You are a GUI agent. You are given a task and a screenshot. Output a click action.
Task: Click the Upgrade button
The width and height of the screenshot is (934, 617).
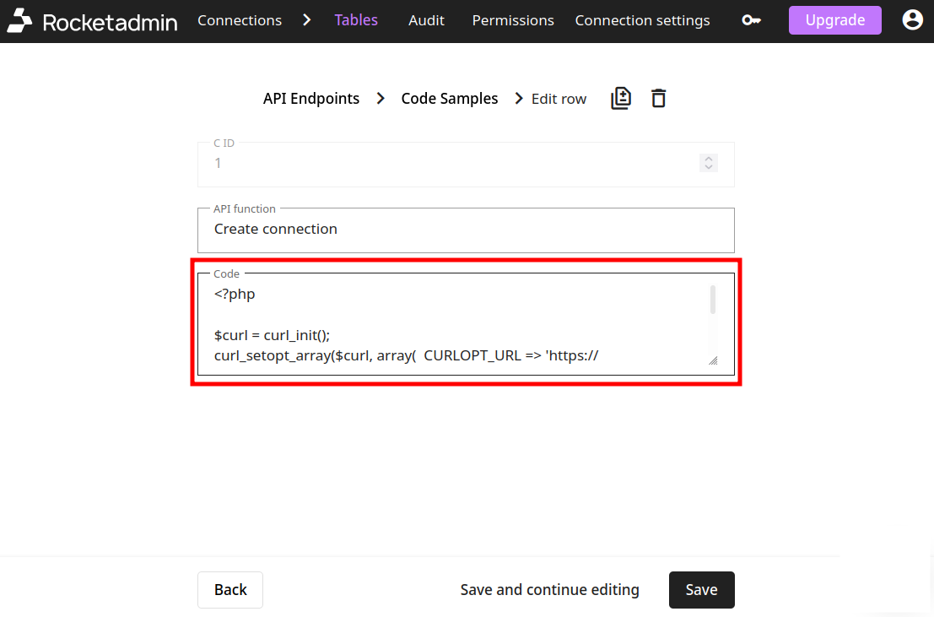(834, 19)
